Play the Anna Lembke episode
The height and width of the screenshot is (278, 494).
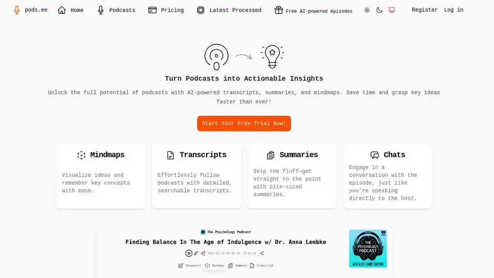pyautogui.click(x=189, y=253)
